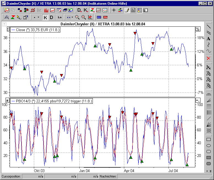Image resolution: width=214 pixels, height=180 pixels.
Task: Toggle the D chart mode button
Action: pyautogui.click(x=52, y=17)
